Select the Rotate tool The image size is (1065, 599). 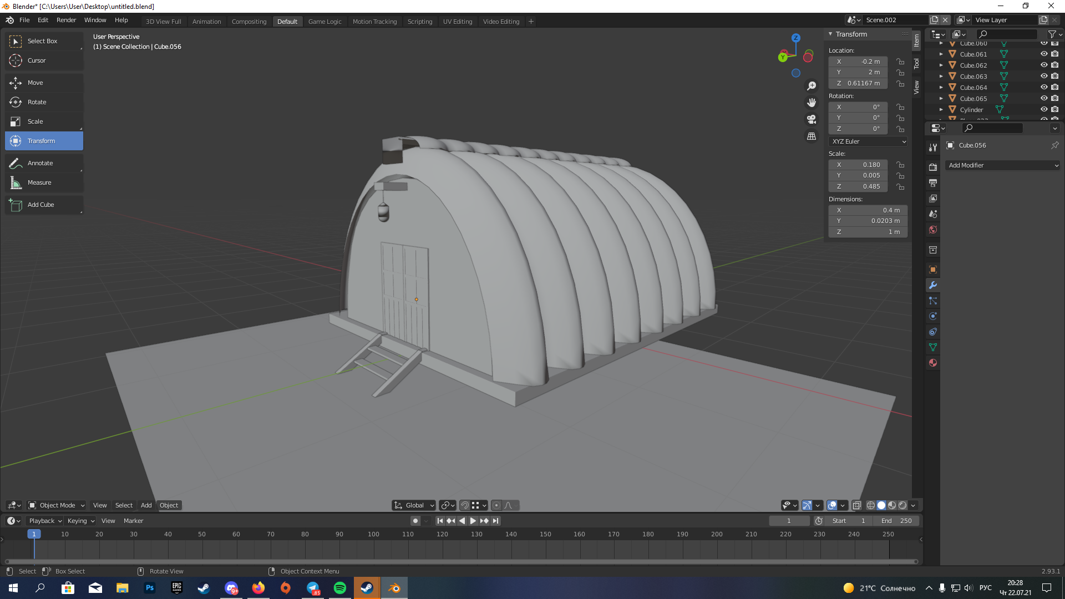37,102
